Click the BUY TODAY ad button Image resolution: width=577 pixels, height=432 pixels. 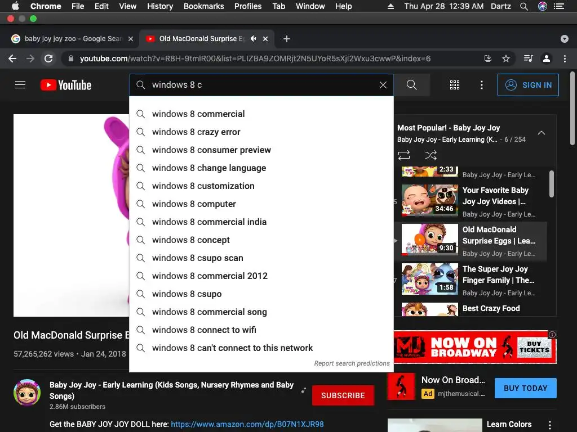[x=526, y=388]
